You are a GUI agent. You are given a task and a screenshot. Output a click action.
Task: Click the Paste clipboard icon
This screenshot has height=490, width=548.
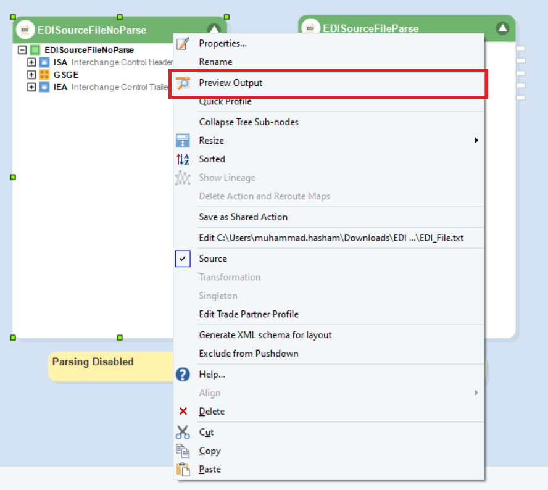click(x=183, y=470)
